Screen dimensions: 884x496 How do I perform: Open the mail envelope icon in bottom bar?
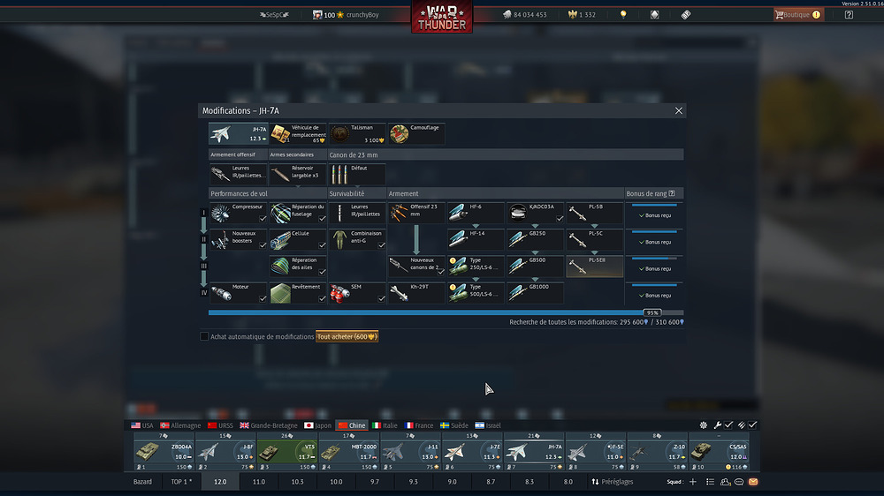[x=753, y=482]
